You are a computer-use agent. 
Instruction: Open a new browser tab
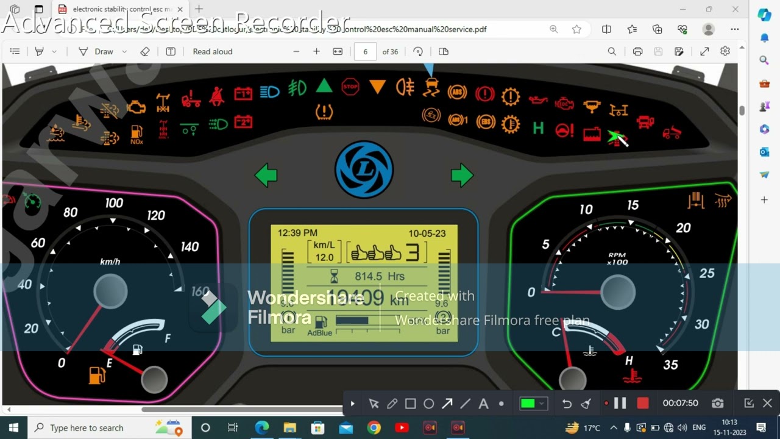pyautogui.click(x=199, y=9)
